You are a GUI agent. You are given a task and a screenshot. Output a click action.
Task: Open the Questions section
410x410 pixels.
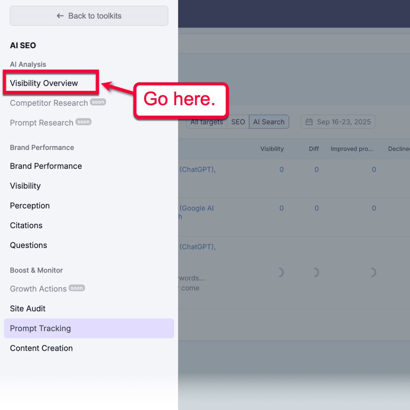coord(29,245)
